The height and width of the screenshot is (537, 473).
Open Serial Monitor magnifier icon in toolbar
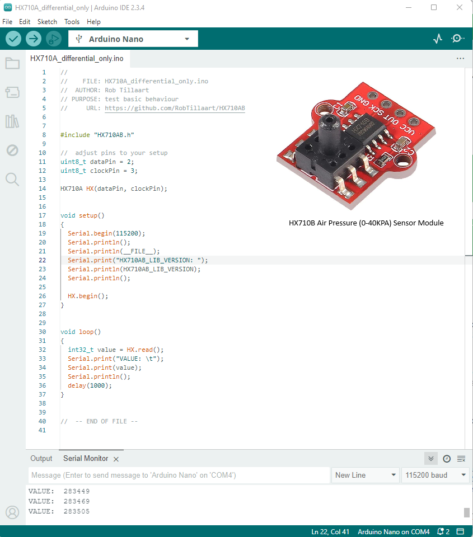pyautogui.click(x=458, y=39)
